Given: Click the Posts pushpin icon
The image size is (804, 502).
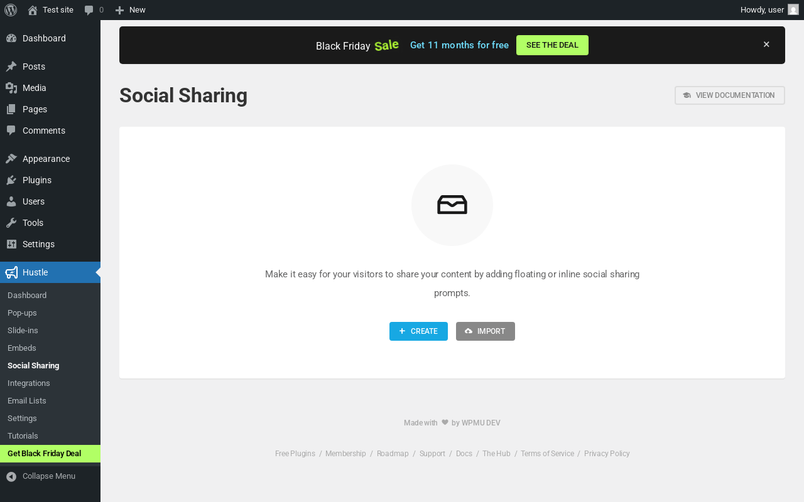Looking at the screenshot, I should [11, 67].
